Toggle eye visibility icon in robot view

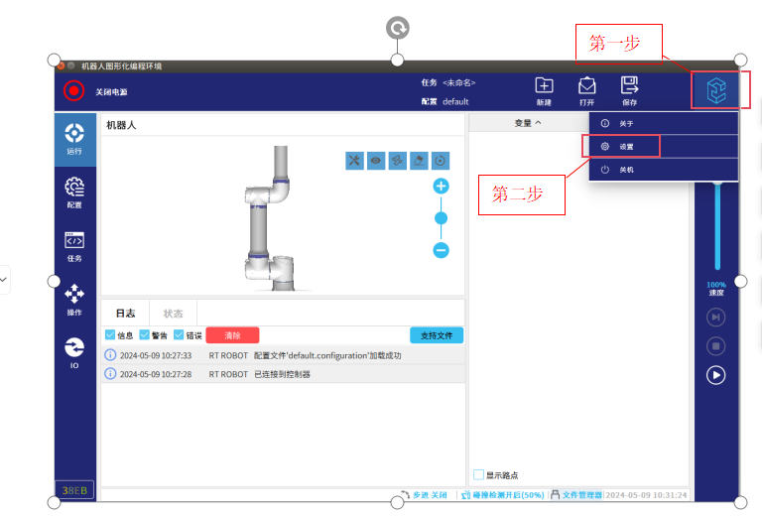click(376, 160)
